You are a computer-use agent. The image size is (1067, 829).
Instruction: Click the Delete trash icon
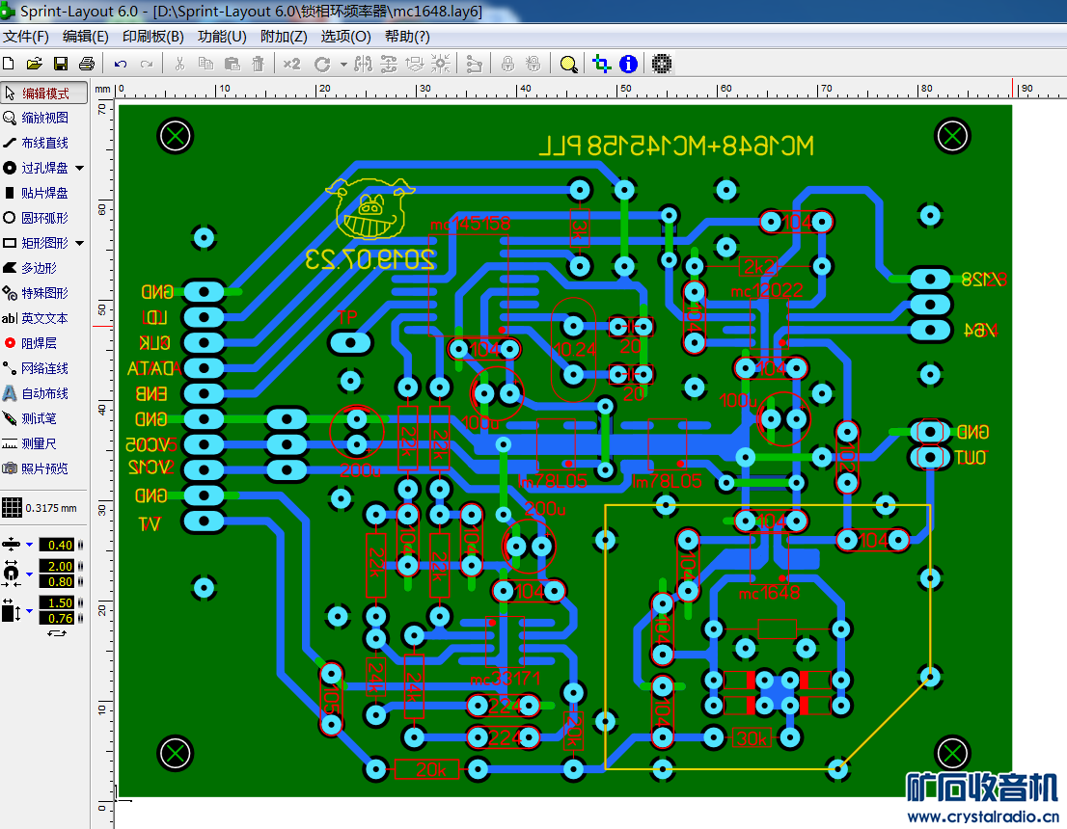tap(258, 64)
